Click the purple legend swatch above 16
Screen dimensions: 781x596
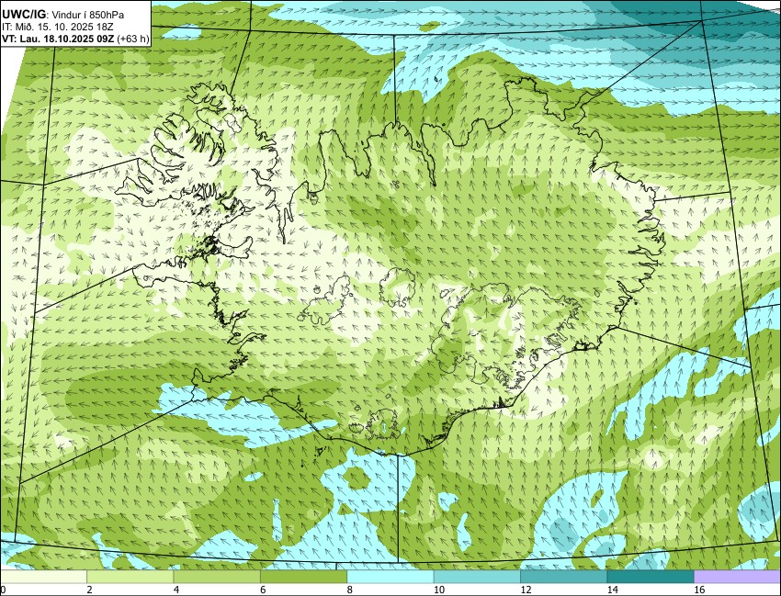tap(737, 577)
